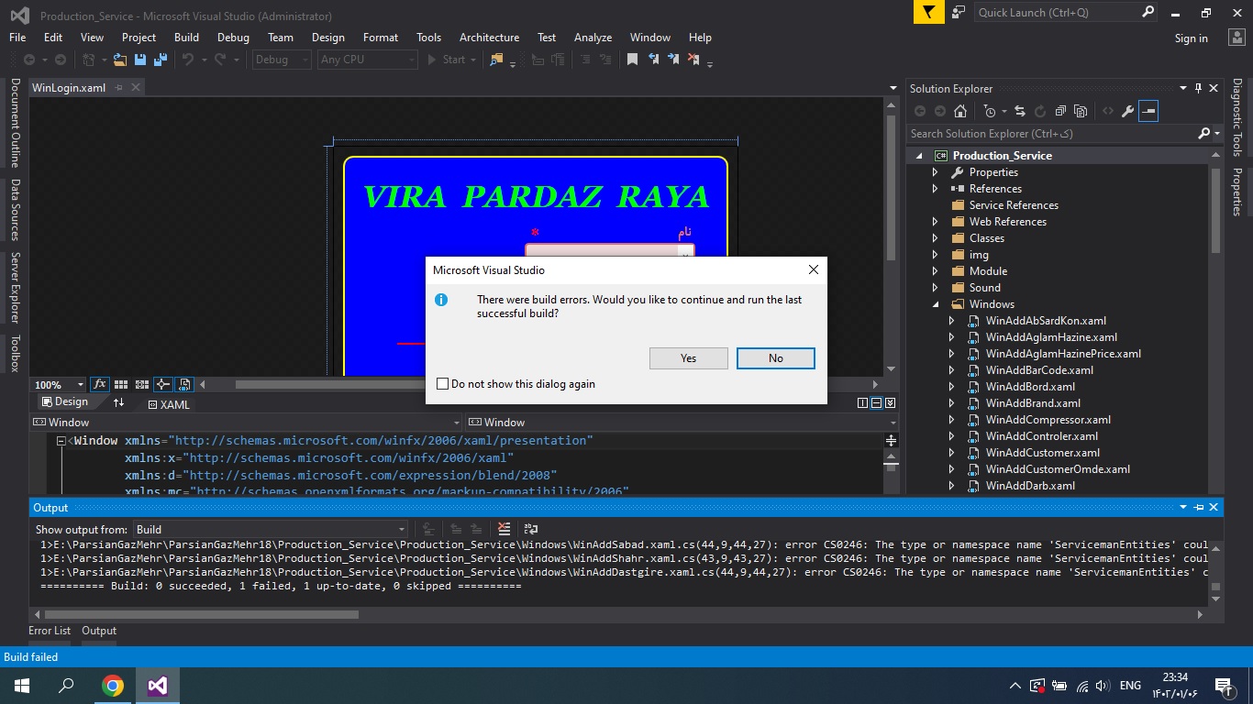Open the Debug configuration dropdown
The image size is (1253, 704).
coord(283,60)
